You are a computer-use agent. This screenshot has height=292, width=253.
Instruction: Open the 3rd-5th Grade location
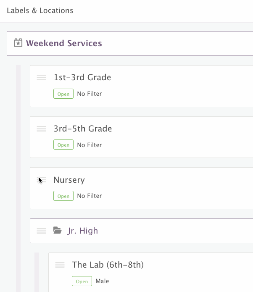[83, 129]
